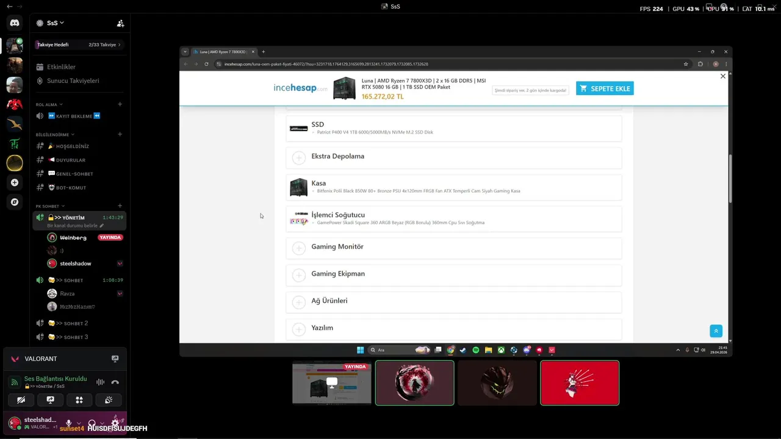Screen dimensions: 781x439
Task: Create a channel in ROL ALMA category
Action: 120,104
